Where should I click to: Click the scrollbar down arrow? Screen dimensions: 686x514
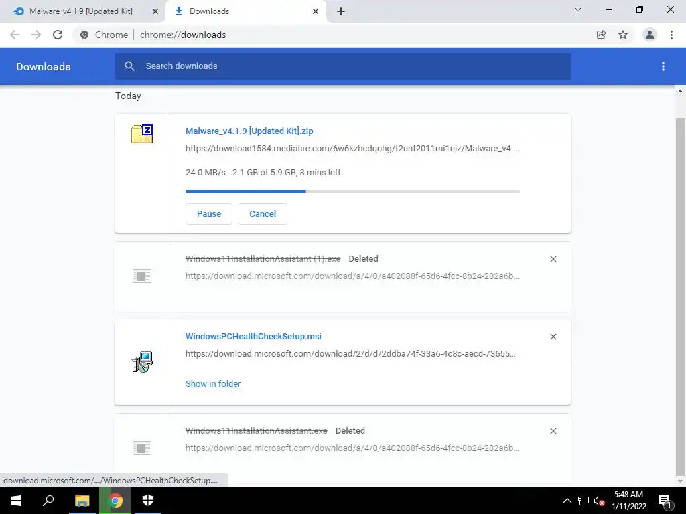pyautogui.click(x=680, y=481)
